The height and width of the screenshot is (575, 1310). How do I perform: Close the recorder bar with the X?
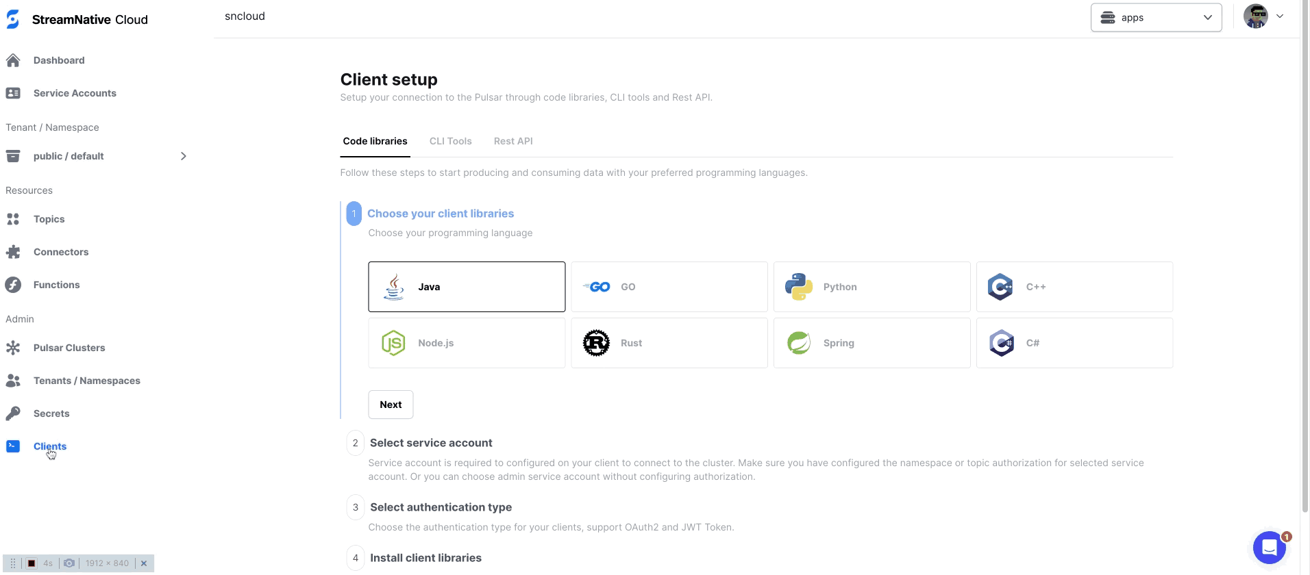[144, 563]
